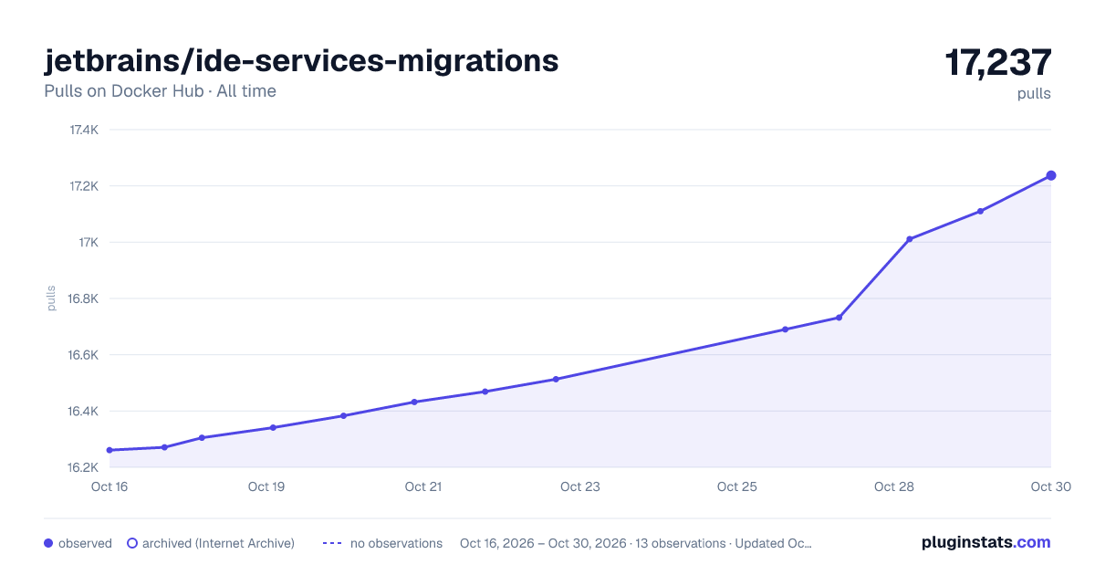Click the data point near 17.1K

tap(980, 211)
